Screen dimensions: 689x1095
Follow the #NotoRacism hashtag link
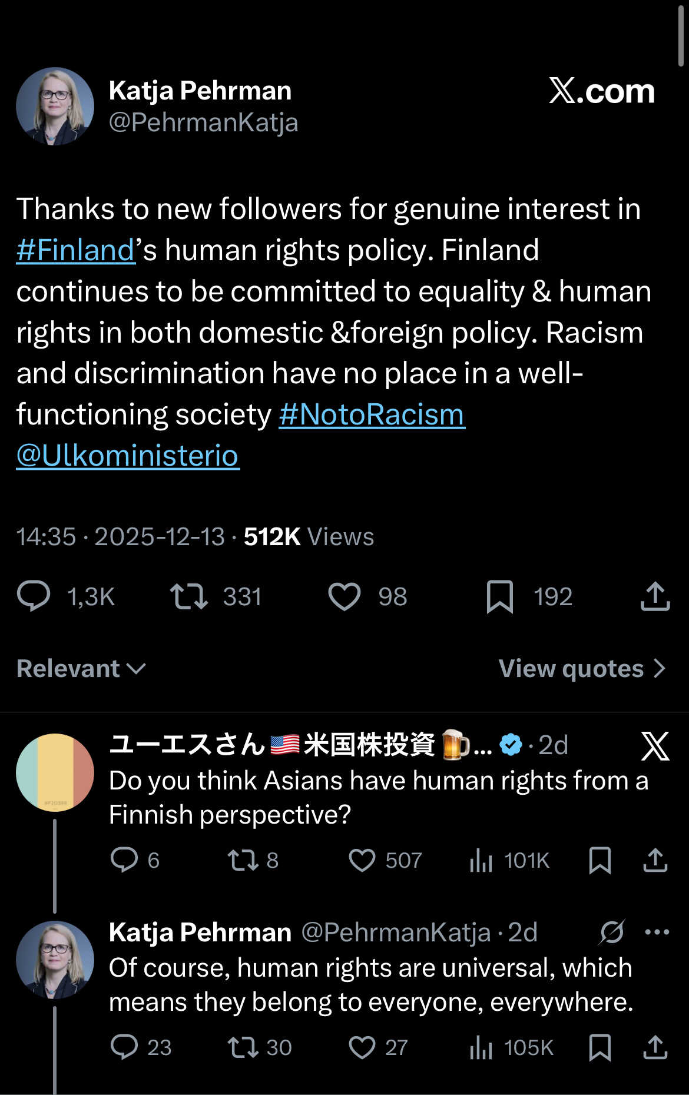pos(372,414)
